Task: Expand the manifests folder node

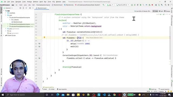Action: 6,13
